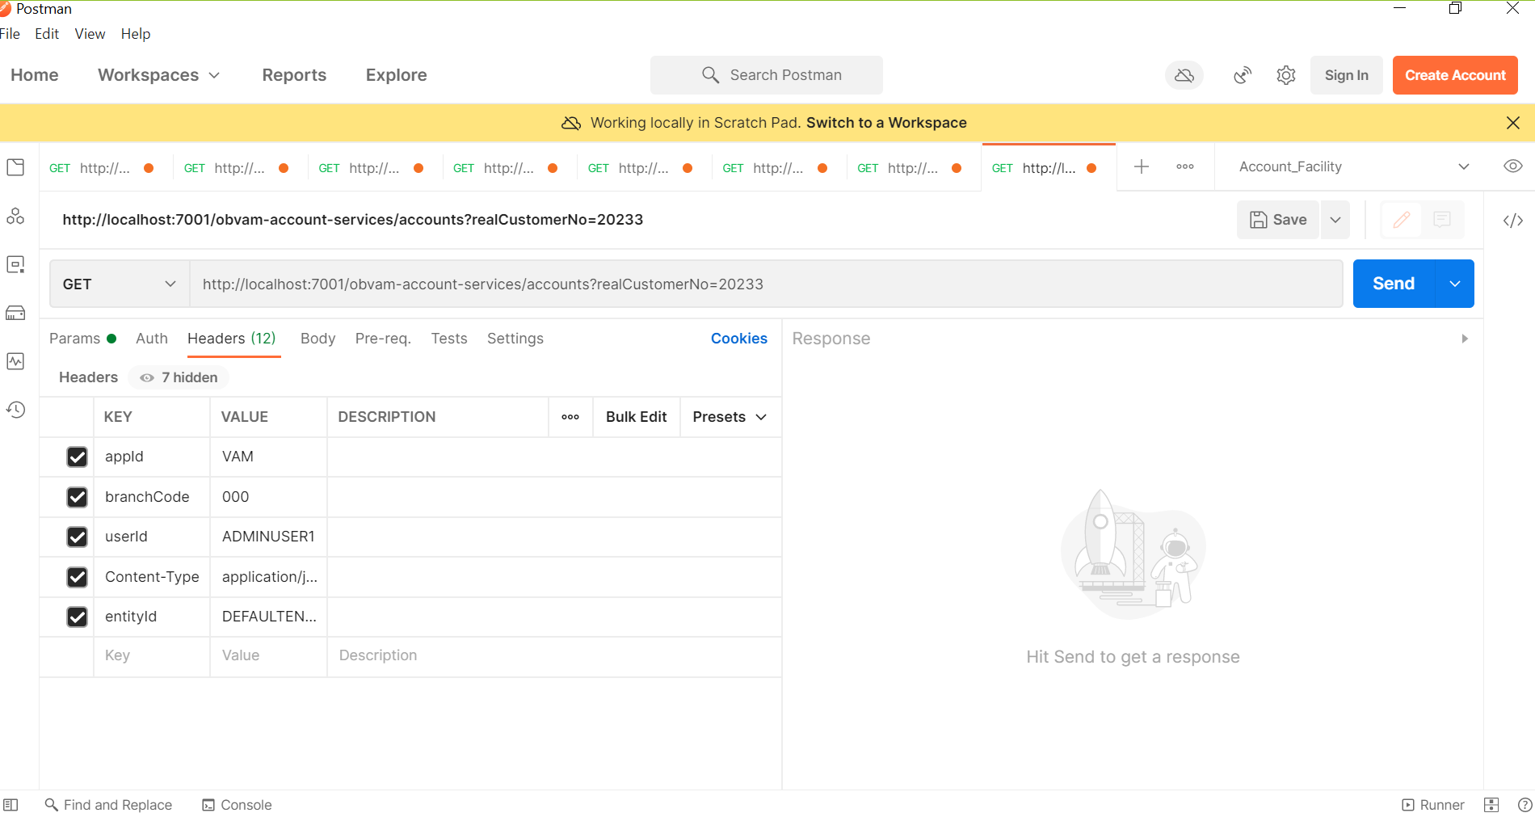Open the Help menu
The width and height of the screenshot is (1535, 817).
coord(136,34)
